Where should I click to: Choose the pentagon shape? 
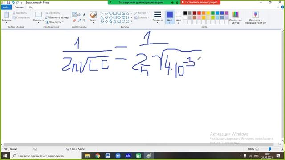pyautogui.click(x=110, y=17)
